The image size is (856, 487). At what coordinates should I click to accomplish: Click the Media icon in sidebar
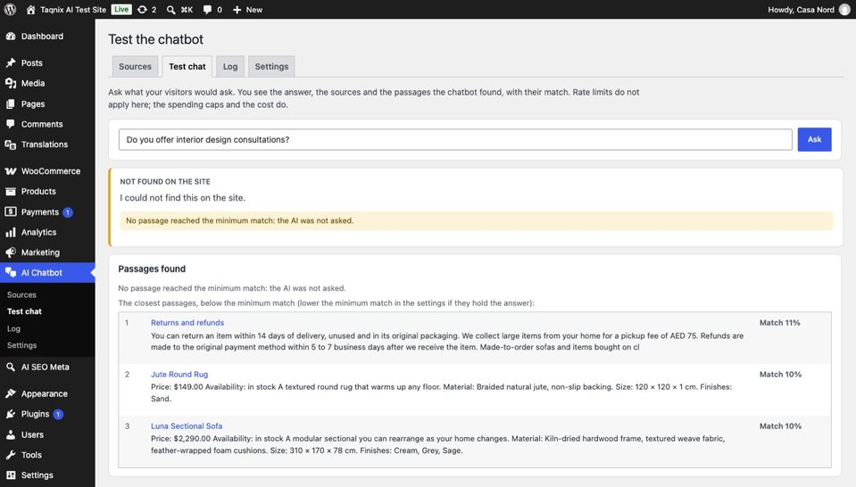(11, 83)
